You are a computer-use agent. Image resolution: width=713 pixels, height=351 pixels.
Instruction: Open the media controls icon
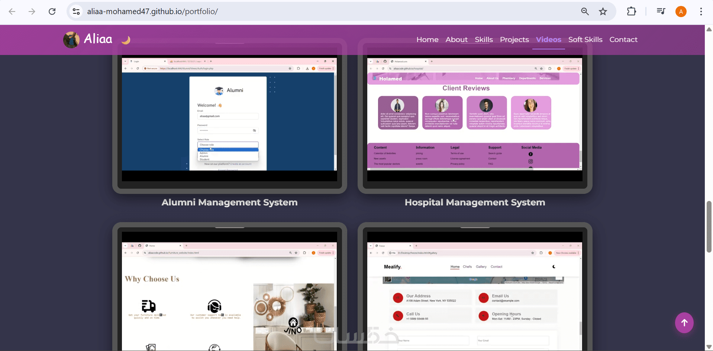pyautogui.click(x=661, y=12)
